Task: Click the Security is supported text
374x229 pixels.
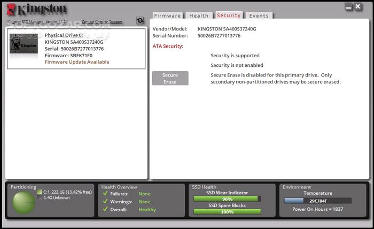Action: pos(235,56)
